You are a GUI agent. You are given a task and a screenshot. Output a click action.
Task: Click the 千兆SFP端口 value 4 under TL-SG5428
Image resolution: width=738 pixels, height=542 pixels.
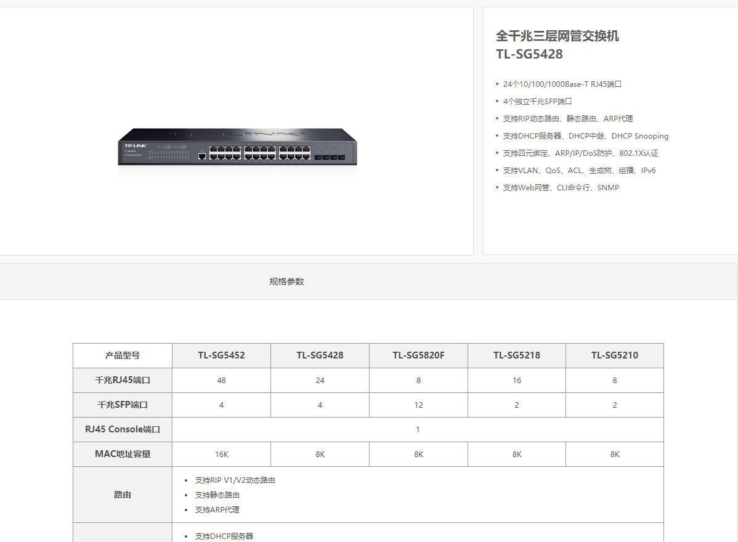[x=320, y=405]
